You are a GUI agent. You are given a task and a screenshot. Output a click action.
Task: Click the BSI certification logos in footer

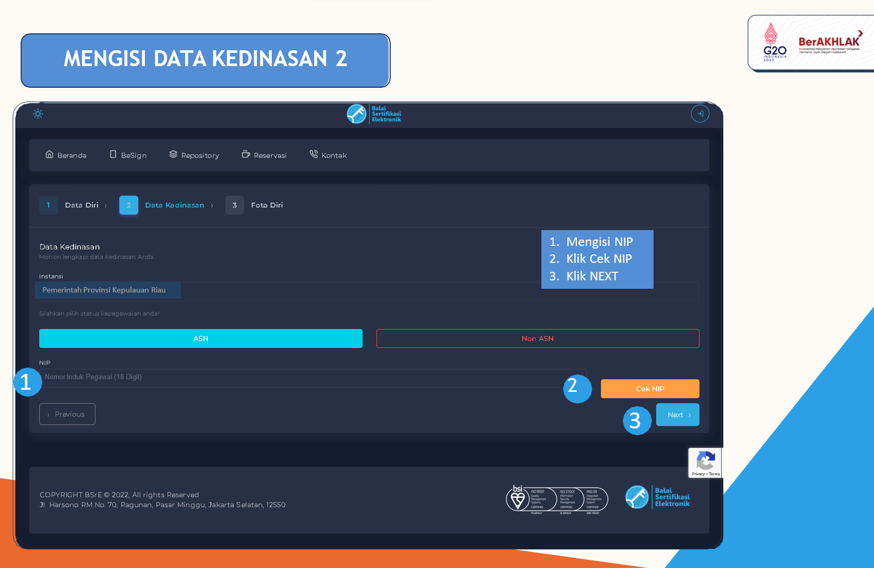[557, 499]
